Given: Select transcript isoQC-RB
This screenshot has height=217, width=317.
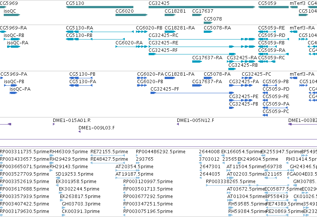Looking at the screenshot, I should point(14,35).
